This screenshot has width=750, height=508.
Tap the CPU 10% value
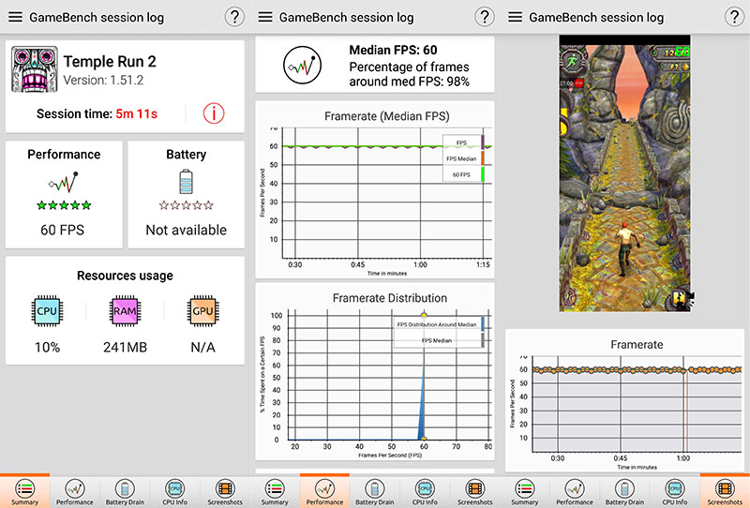click(47, 347)
